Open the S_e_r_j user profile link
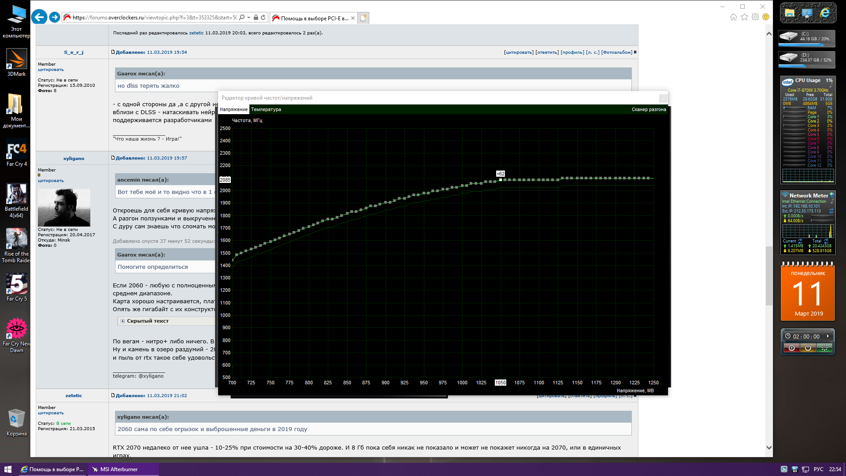Image resolution: width=846 pixels, height=476 pixels. click(x=74, y=52)
